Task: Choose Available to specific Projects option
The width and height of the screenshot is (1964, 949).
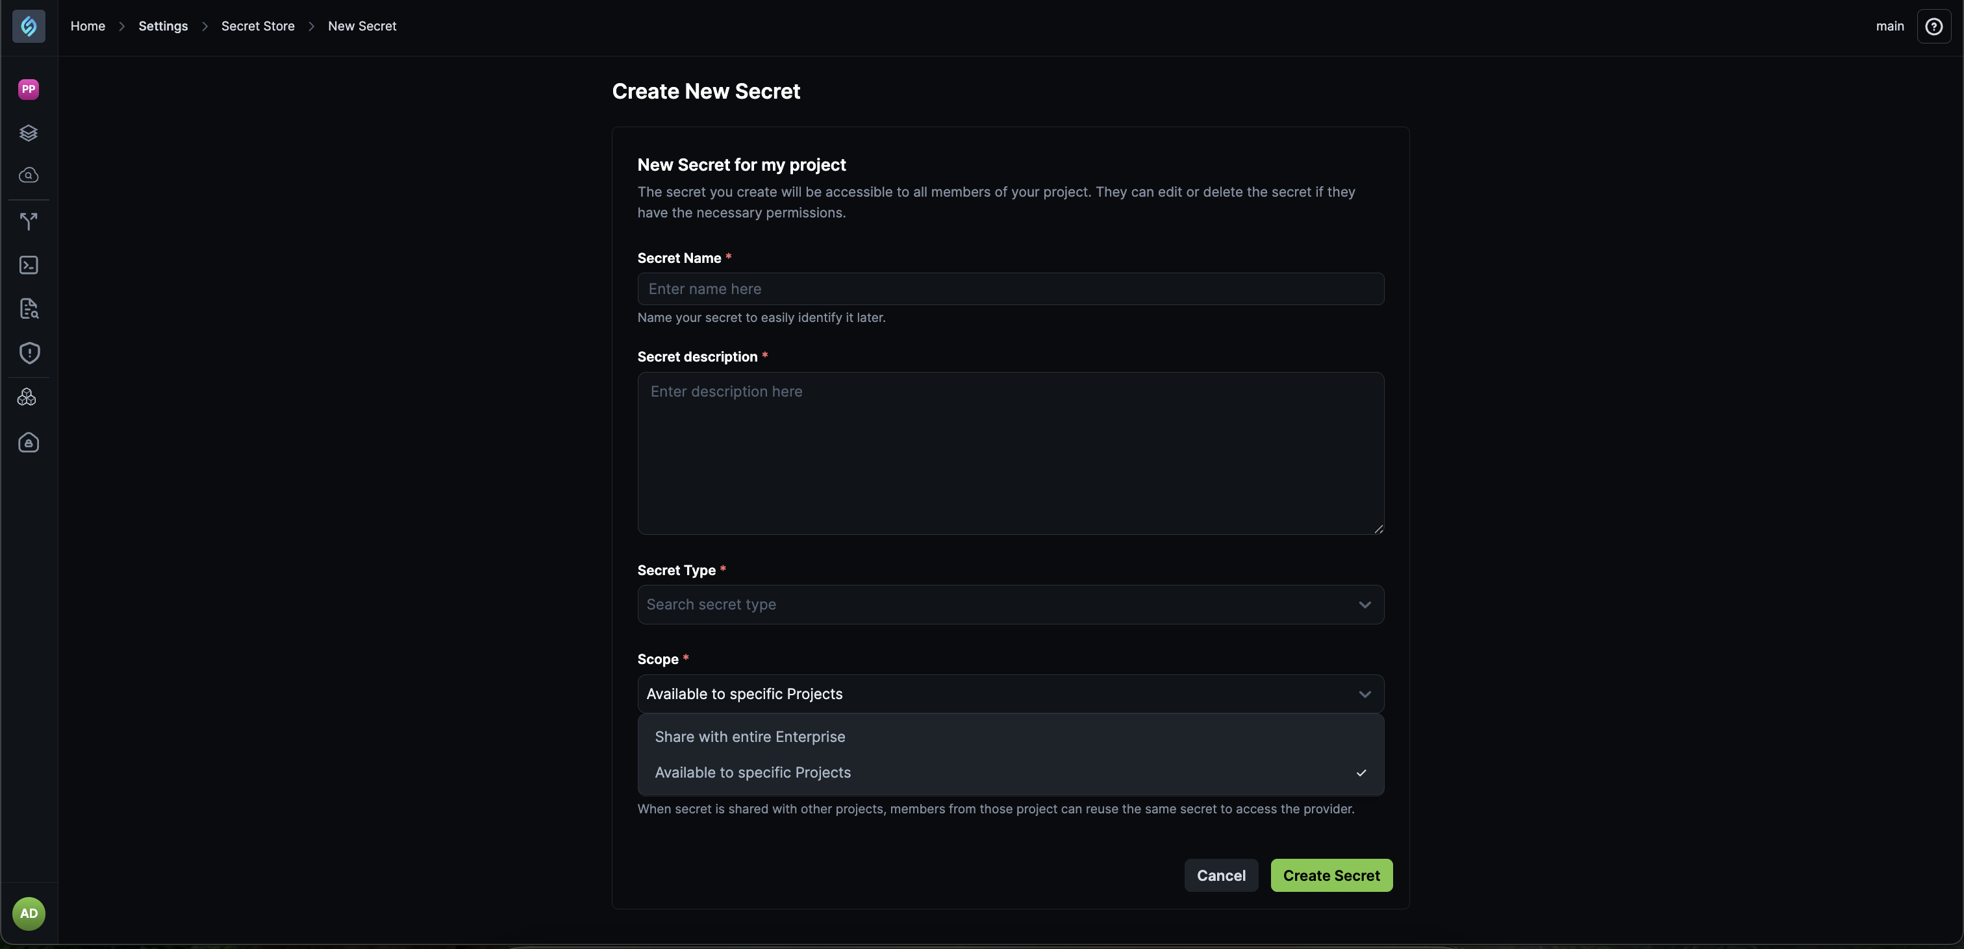Action: (753, 772)
